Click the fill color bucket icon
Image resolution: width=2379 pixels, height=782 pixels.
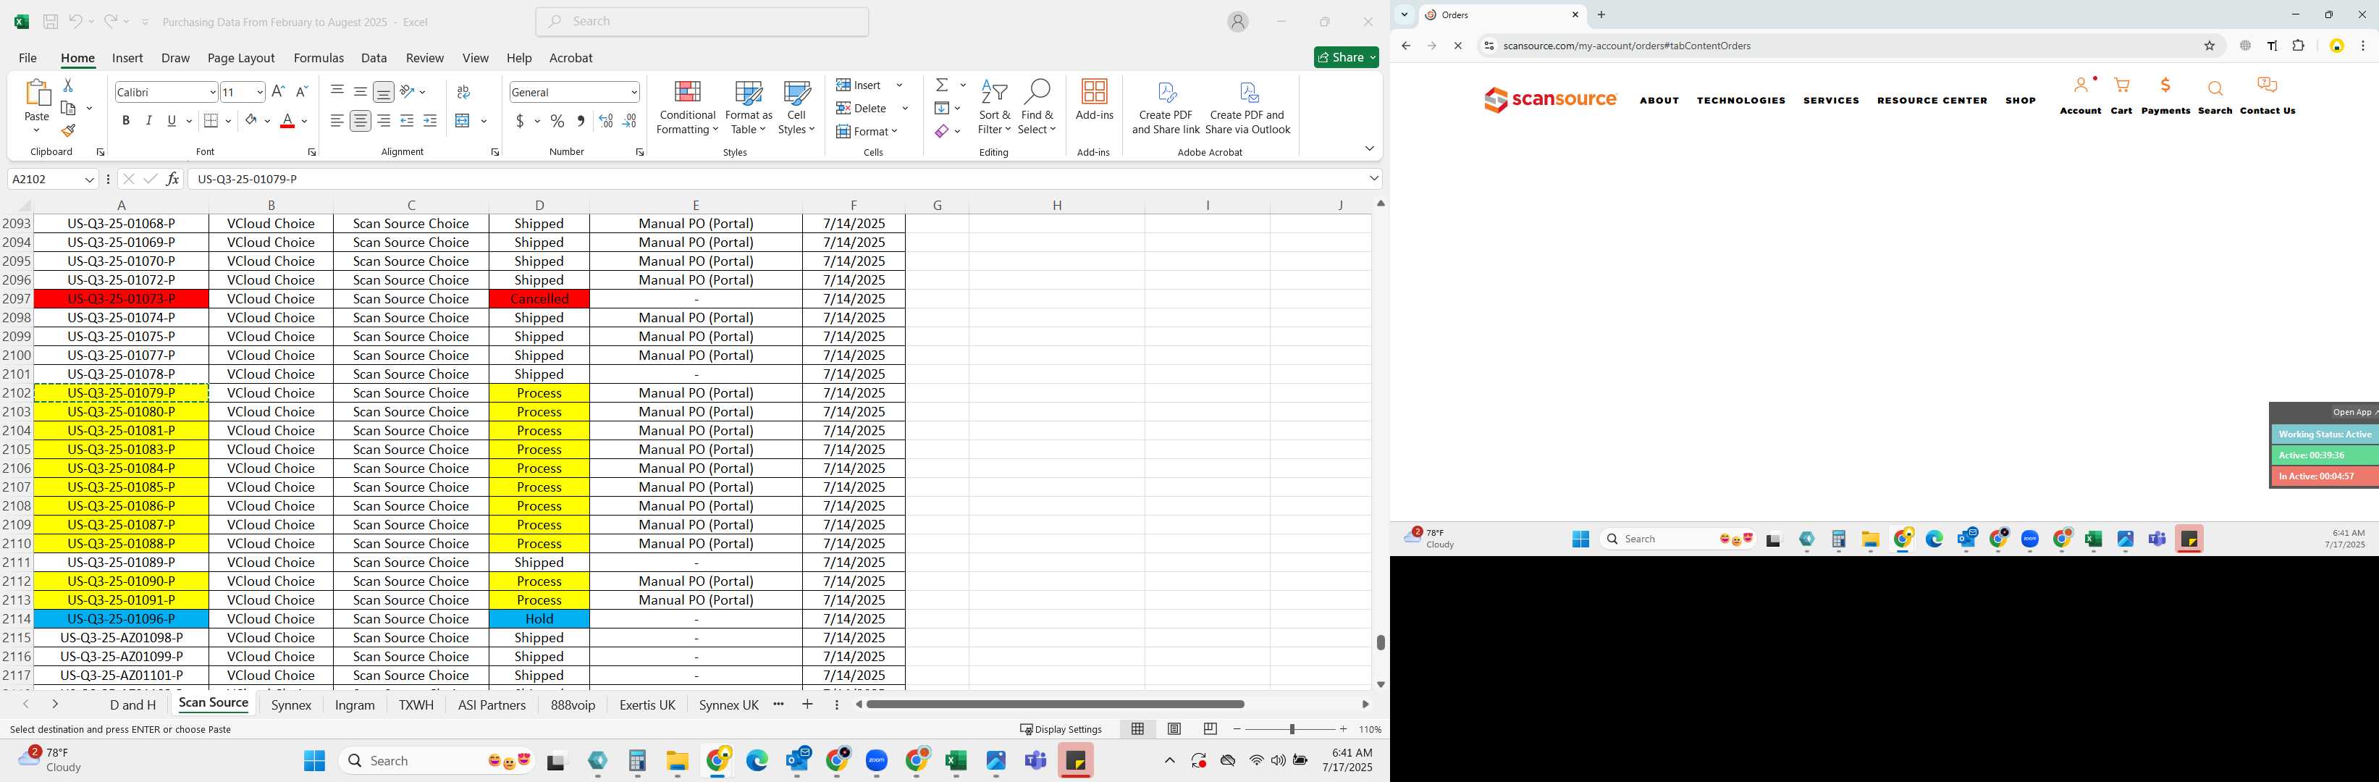pos(250,121)
